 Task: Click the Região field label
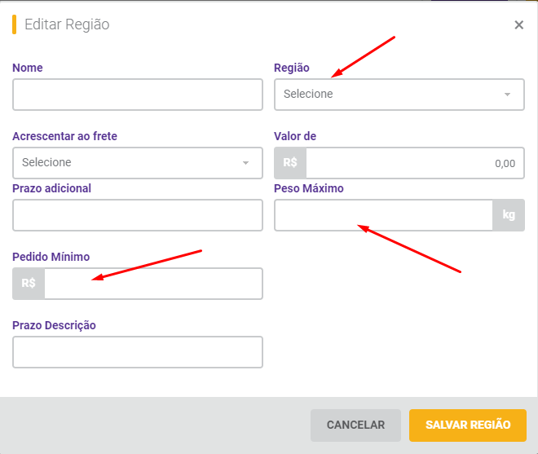(x=292, y=68)
